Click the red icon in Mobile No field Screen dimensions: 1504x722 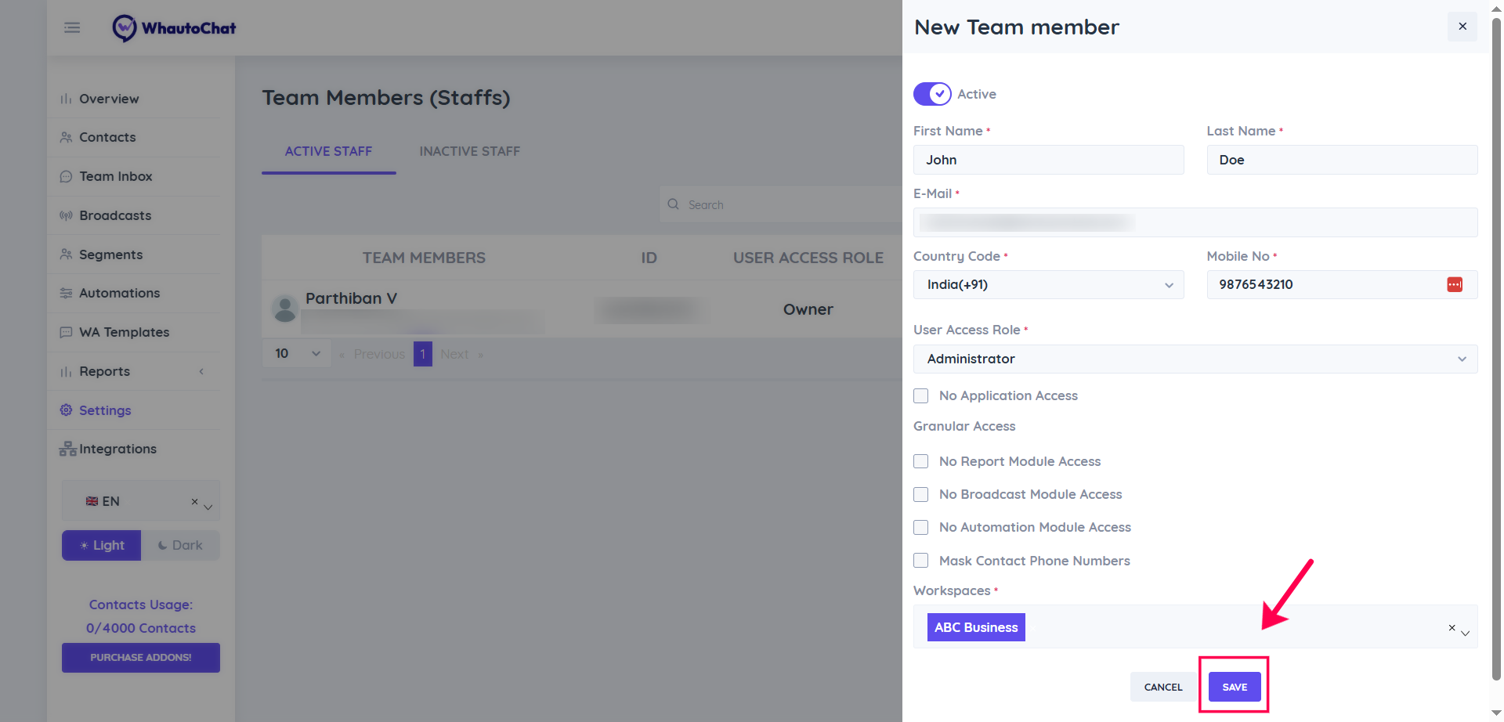[x=1454, y=284]
